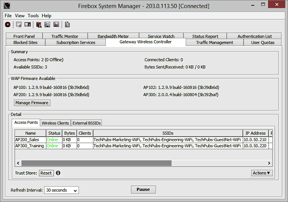Switch to the Wireless Clients tab

point(55,123)
